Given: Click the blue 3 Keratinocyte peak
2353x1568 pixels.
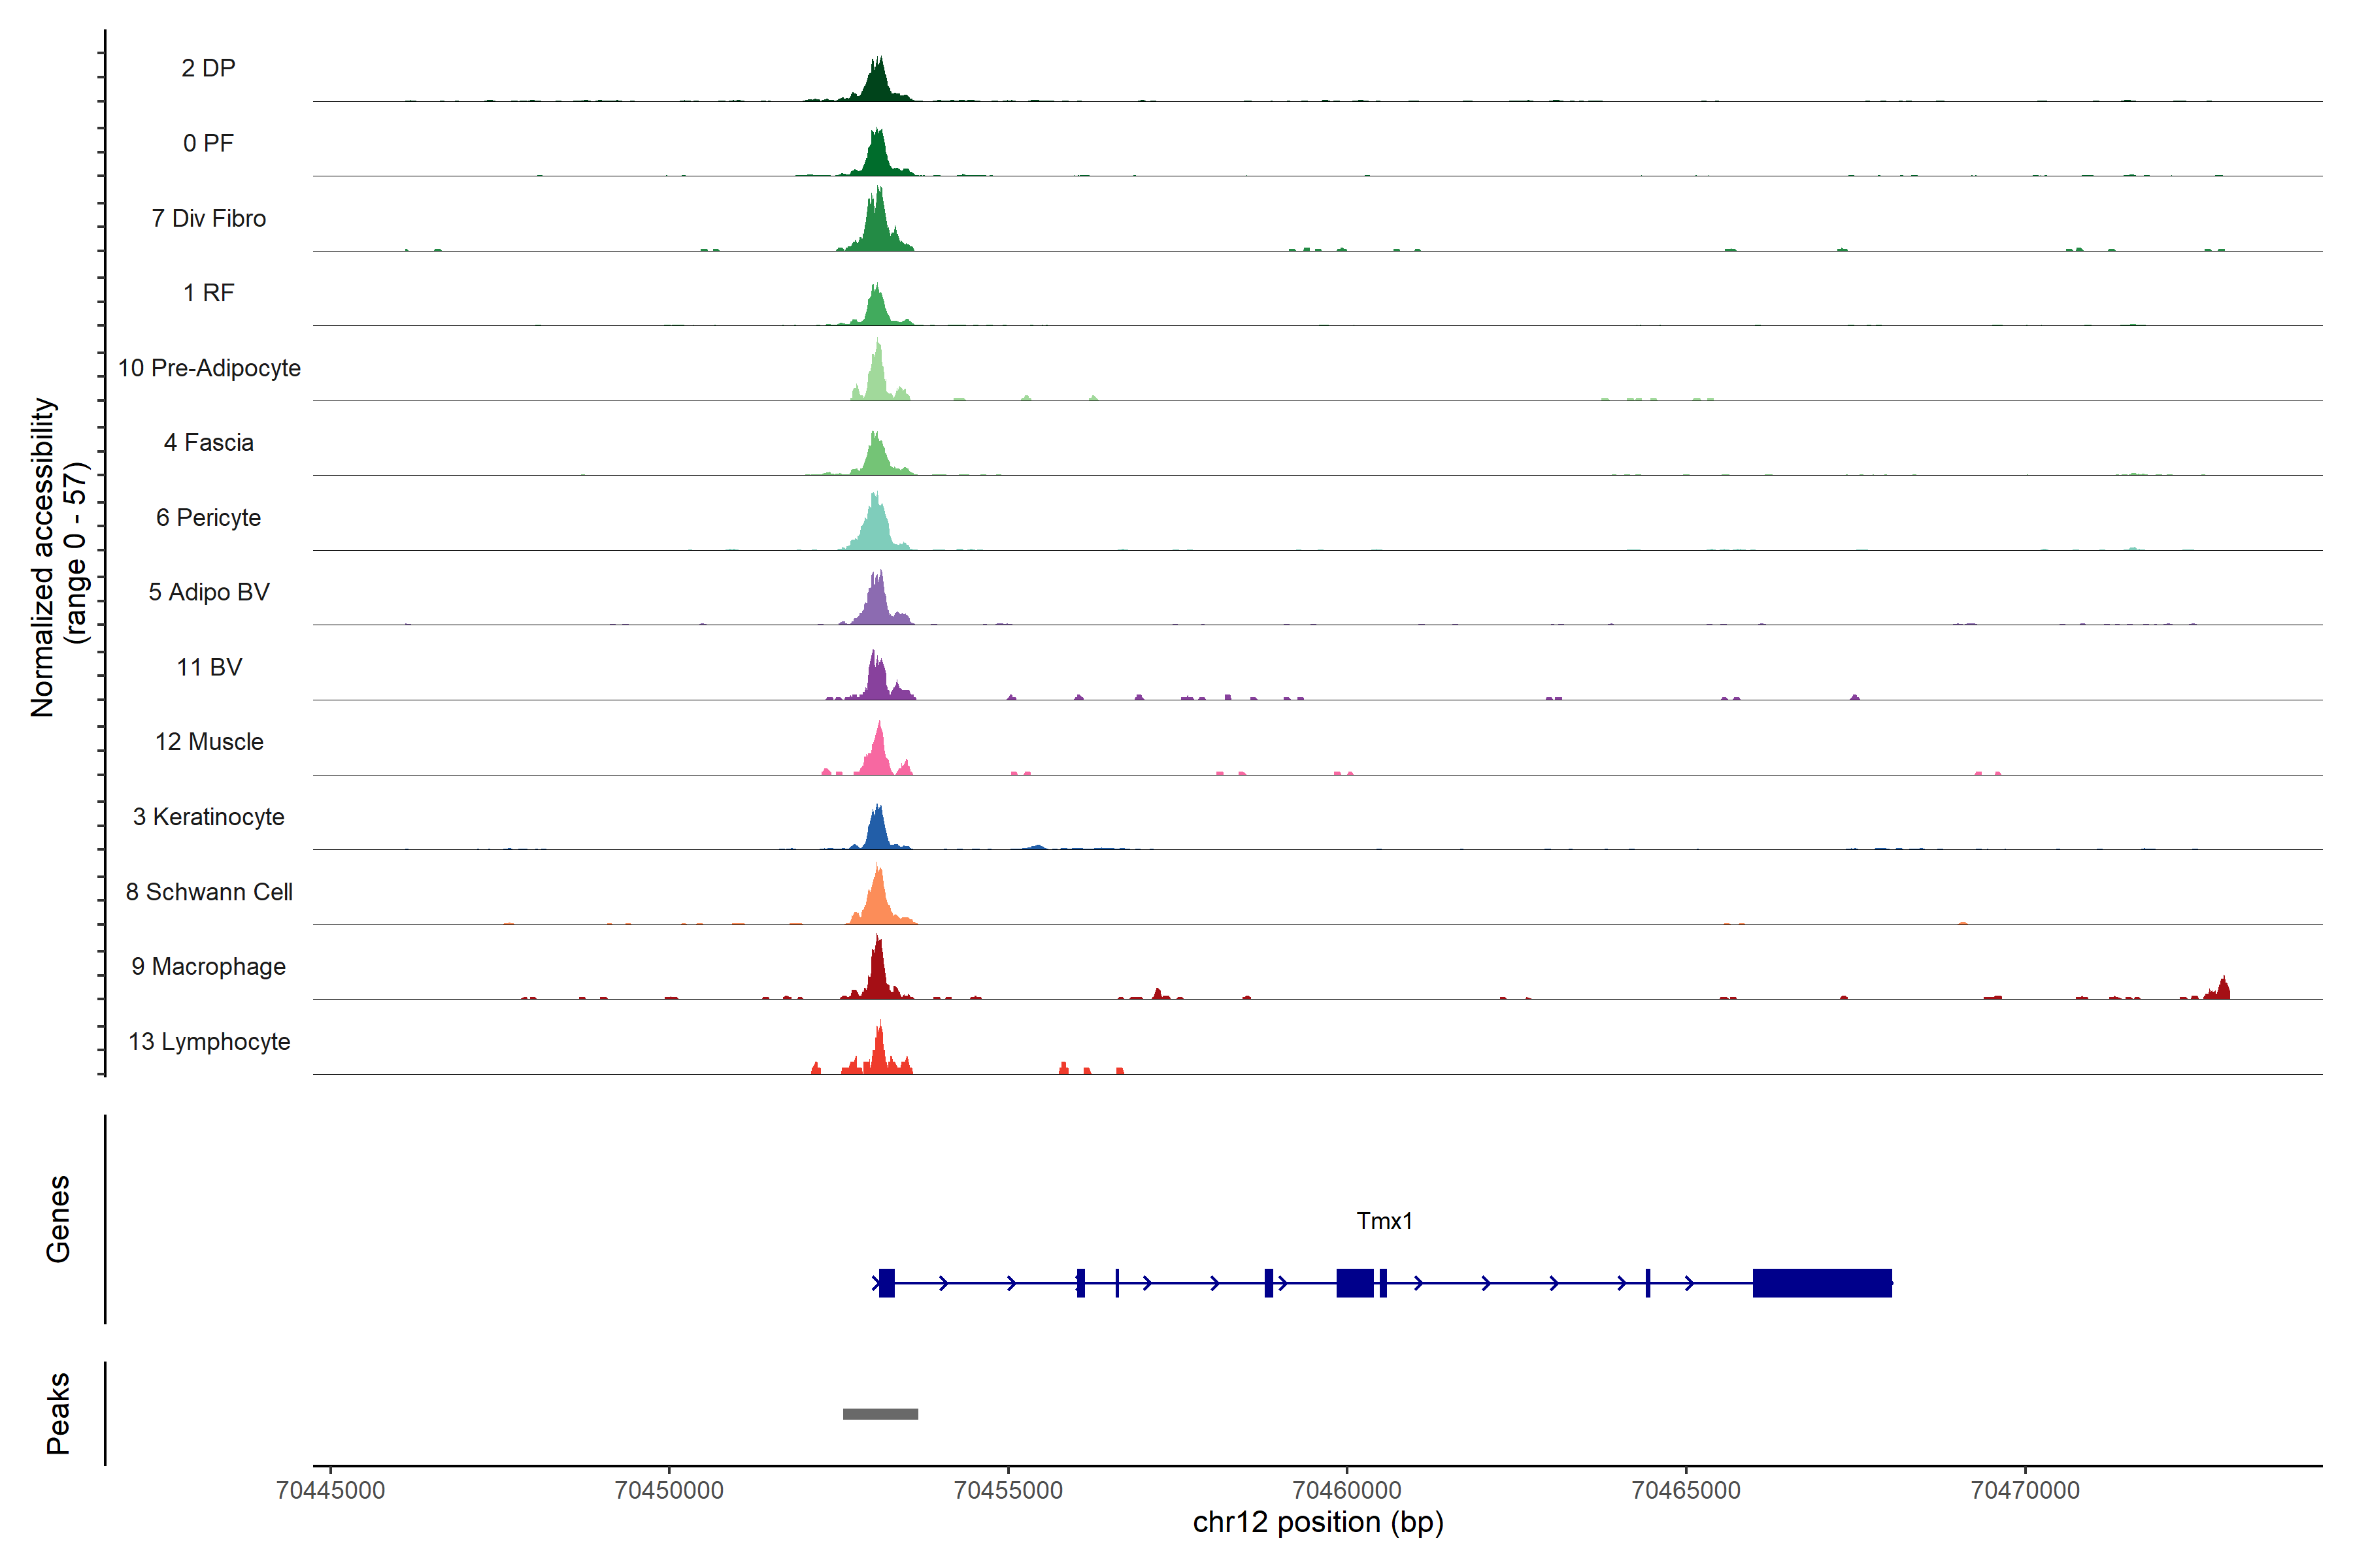Looking at the screenshot, I should click(x=877, y=830).
